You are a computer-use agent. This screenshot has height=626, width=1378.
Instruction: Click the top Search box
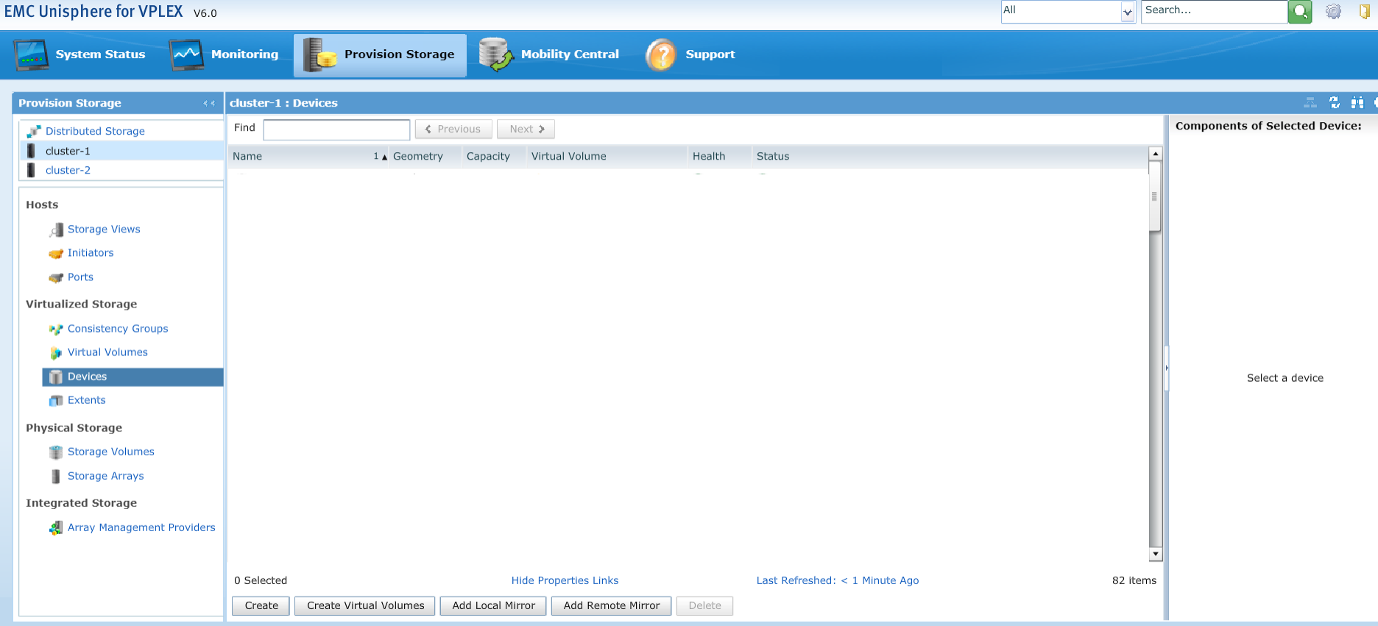[x=1214, y=11]
